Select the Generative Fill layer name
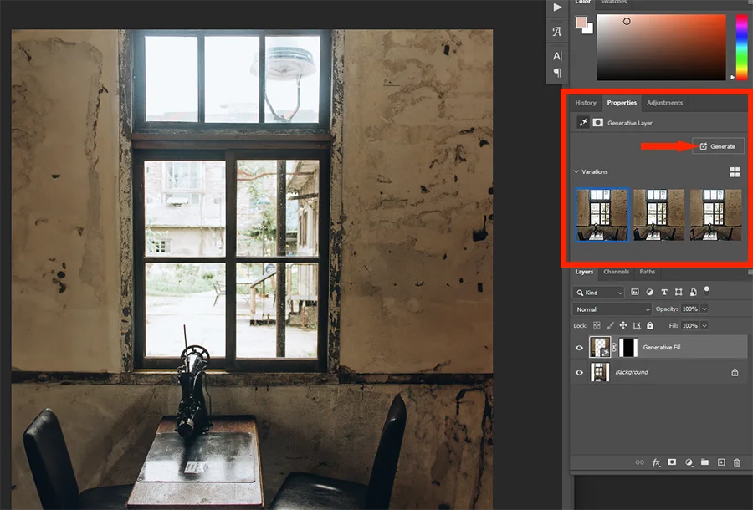This screenshot has height=510, width=753. click(661, 347)
